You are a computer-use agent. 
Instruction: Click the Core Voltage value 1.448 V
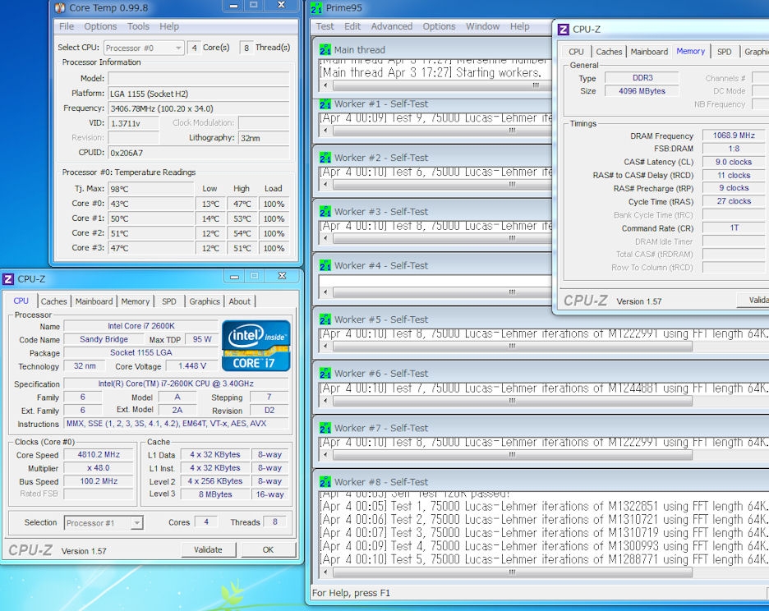(191, 365)
